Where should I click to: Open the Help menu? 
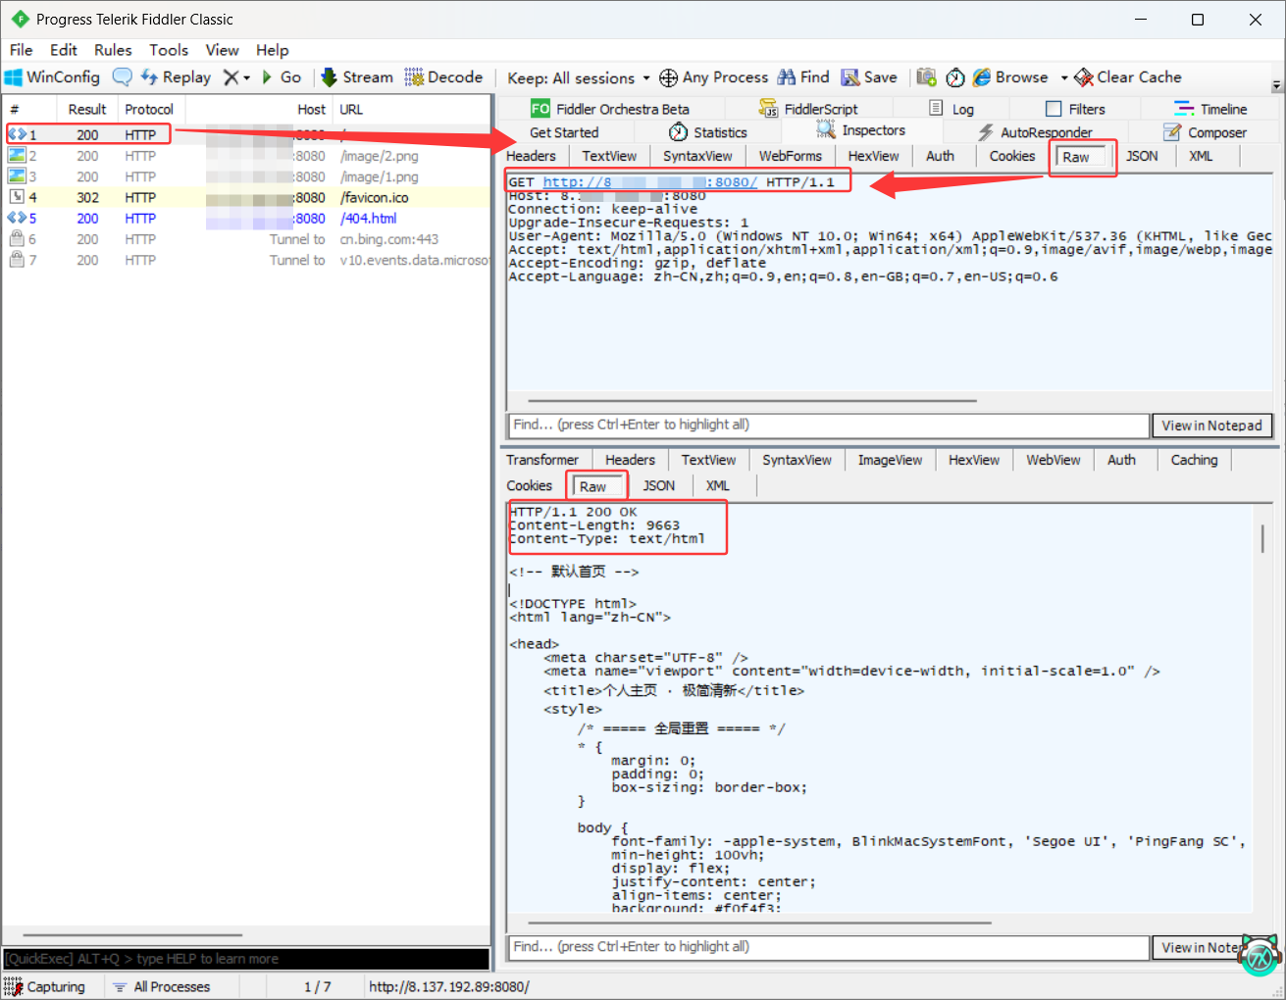(x=273, y=50)
